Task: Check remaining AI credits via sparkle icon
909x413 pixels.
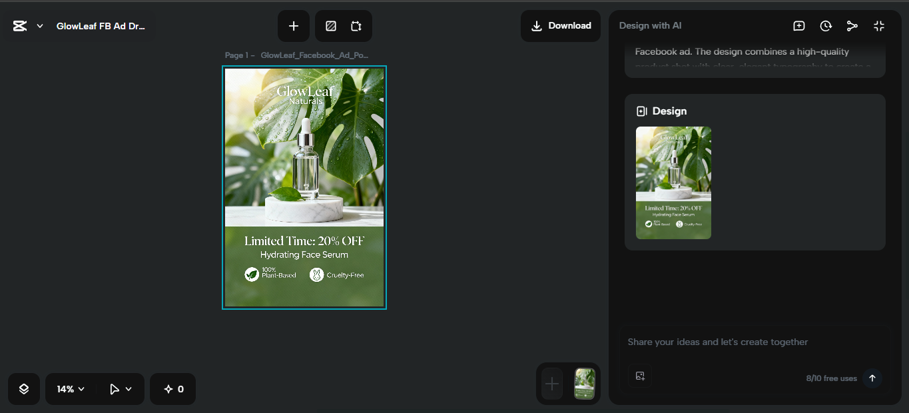Action: (172, 388)
